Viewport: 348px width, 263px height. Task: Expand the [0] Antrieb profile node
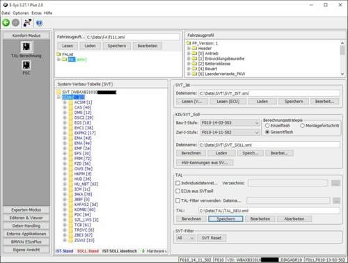point(189,54)
